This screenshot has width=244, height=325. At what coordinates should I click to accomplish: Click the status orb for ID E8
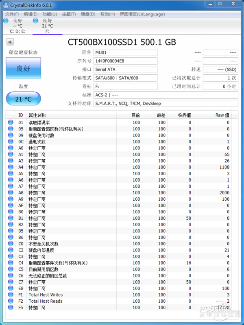coord(11,288)
